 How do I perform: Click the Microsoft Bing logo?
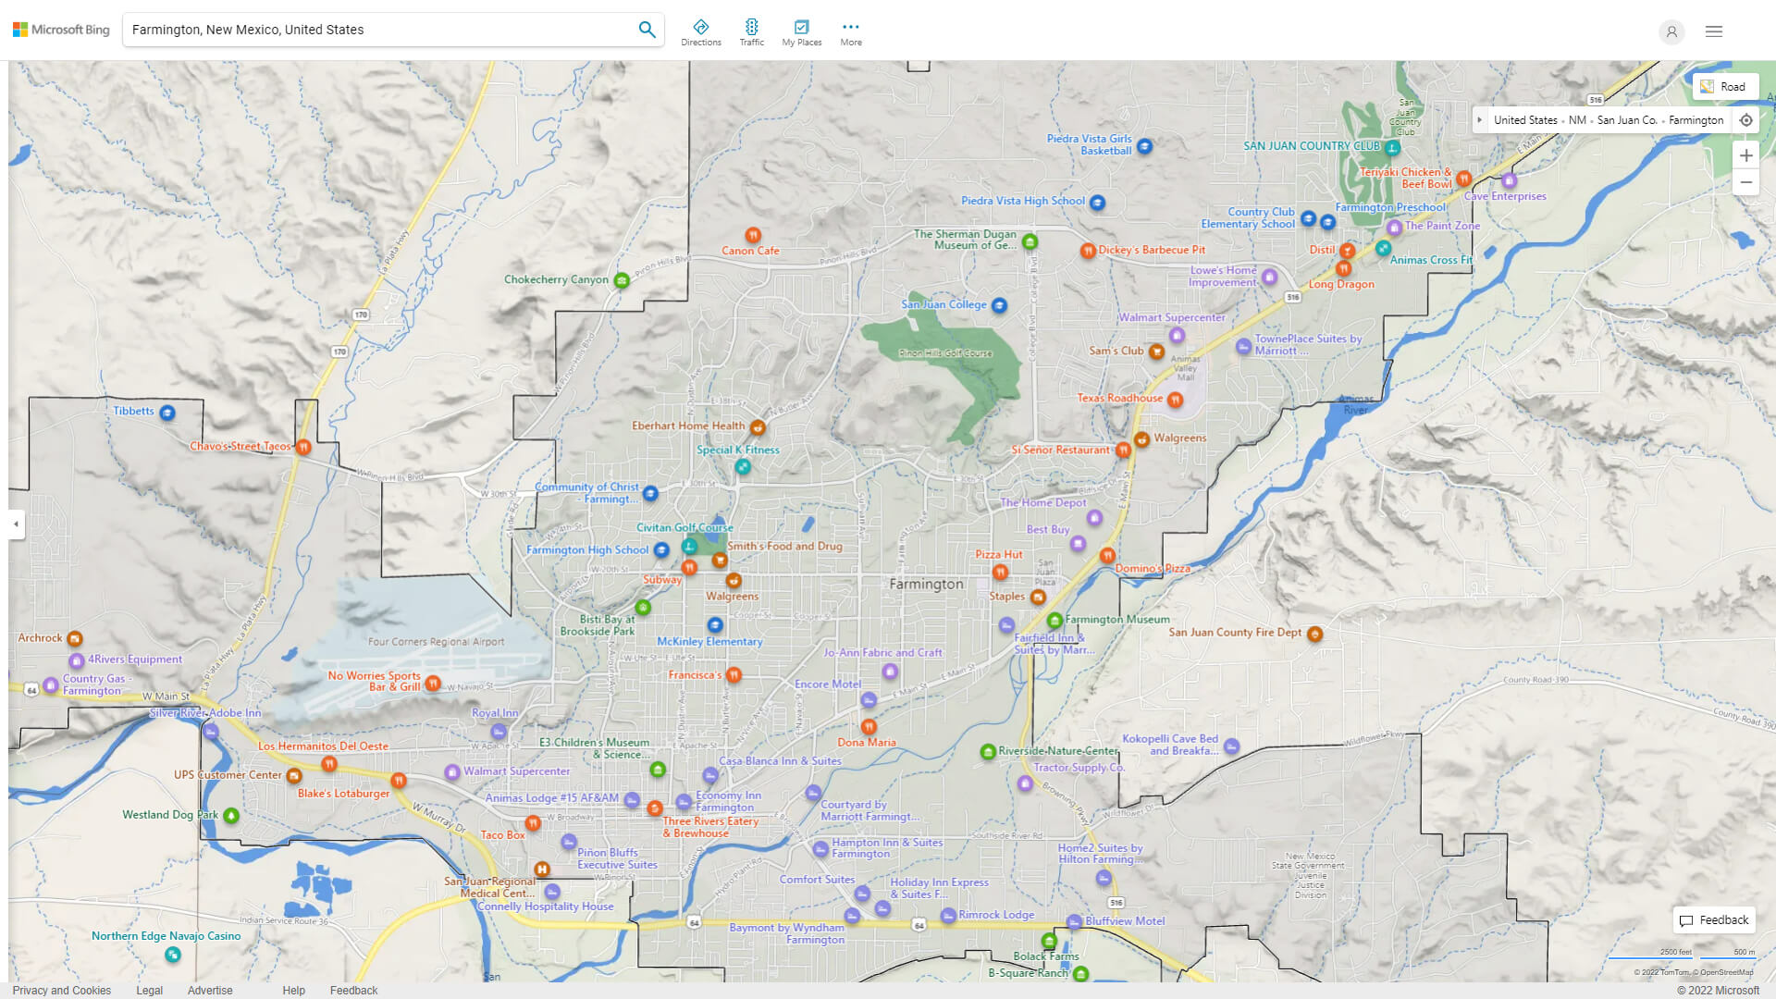pyautogui.click(x=61, y=30)
